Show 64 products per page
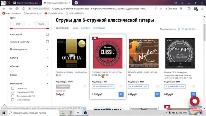 190,29
